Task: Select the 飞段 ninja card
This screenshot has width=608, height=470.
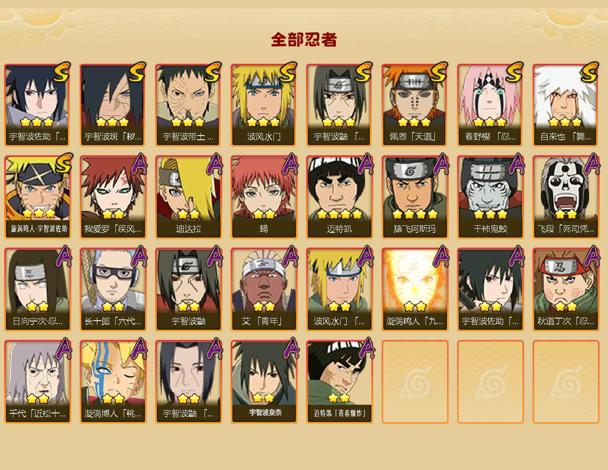Action: (566, 197)
